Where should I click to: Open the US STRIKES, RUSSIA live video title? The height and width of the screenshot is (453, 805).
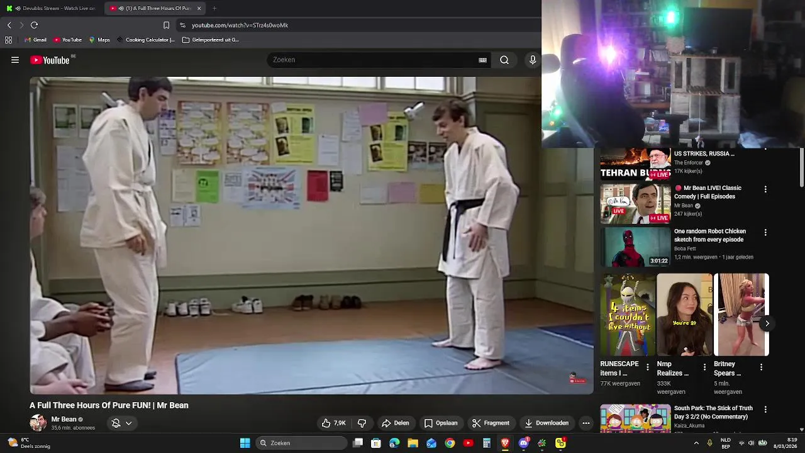point(704,154)
